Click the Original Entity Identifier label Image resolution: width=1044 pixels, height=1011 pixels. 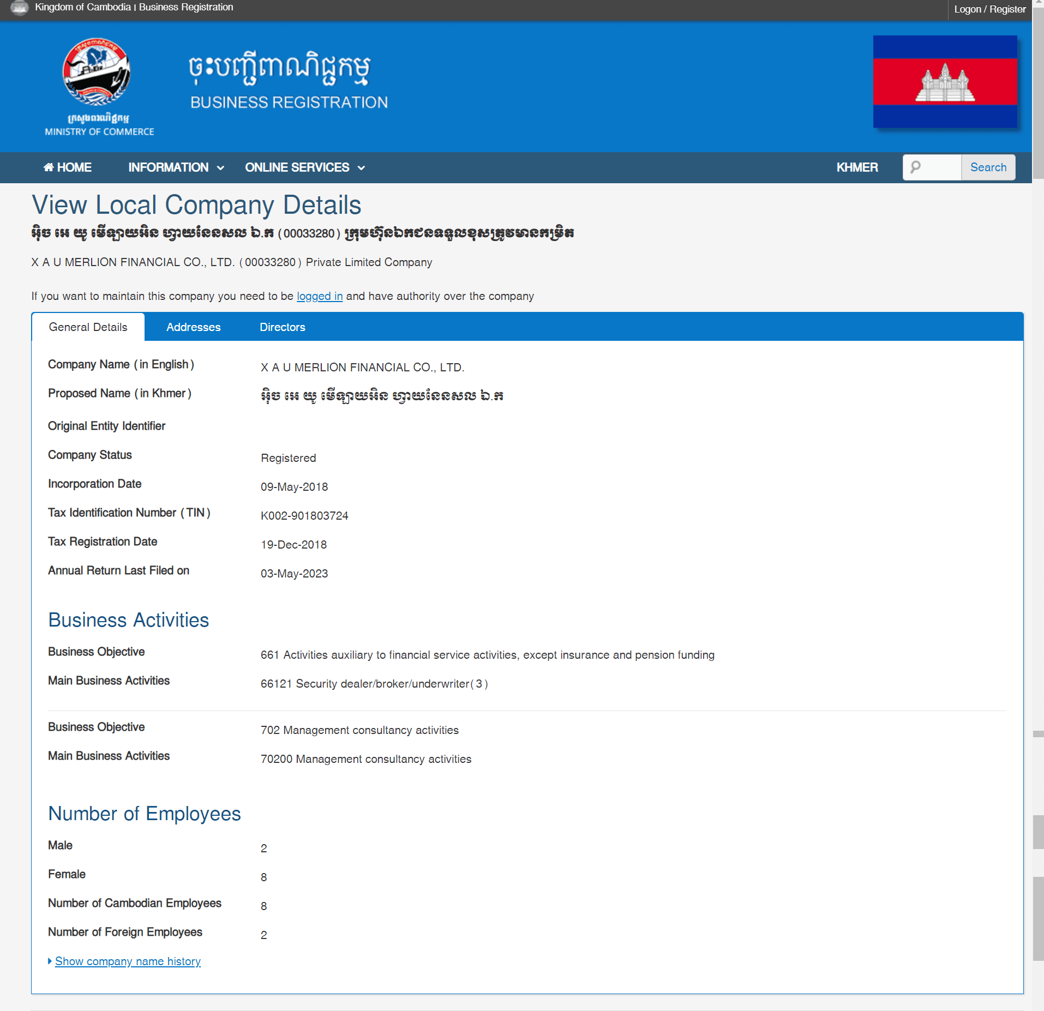(107, 426)
